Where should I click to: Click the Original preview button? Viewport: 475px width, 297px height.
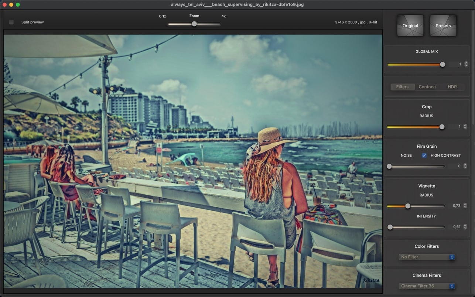coord(410,25)
